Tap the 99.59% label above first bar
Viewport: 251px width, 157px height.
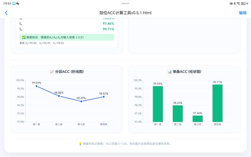[x=158, y=84]
